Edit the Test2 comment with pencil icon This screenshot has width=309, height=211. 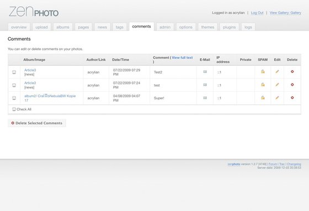(x=277, y=72)
